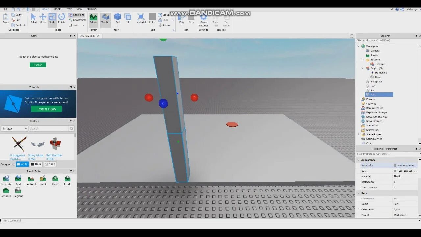Collapse the Workspace tree node

[x=358, y=46]
